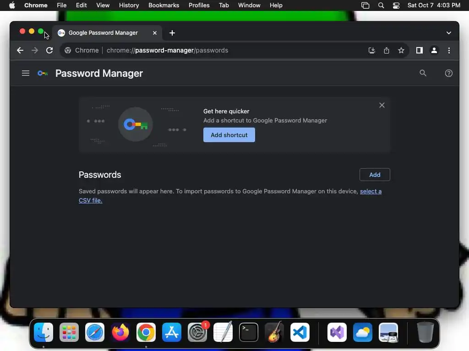Viewport: 469px width, 351px height.
Task: Select the Google Password Manager tab
Action: 108,33
